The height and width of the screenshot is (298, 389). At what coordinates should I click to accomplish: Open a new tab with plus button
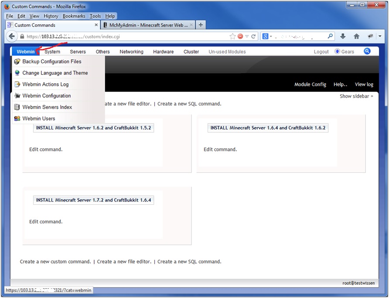201,25
